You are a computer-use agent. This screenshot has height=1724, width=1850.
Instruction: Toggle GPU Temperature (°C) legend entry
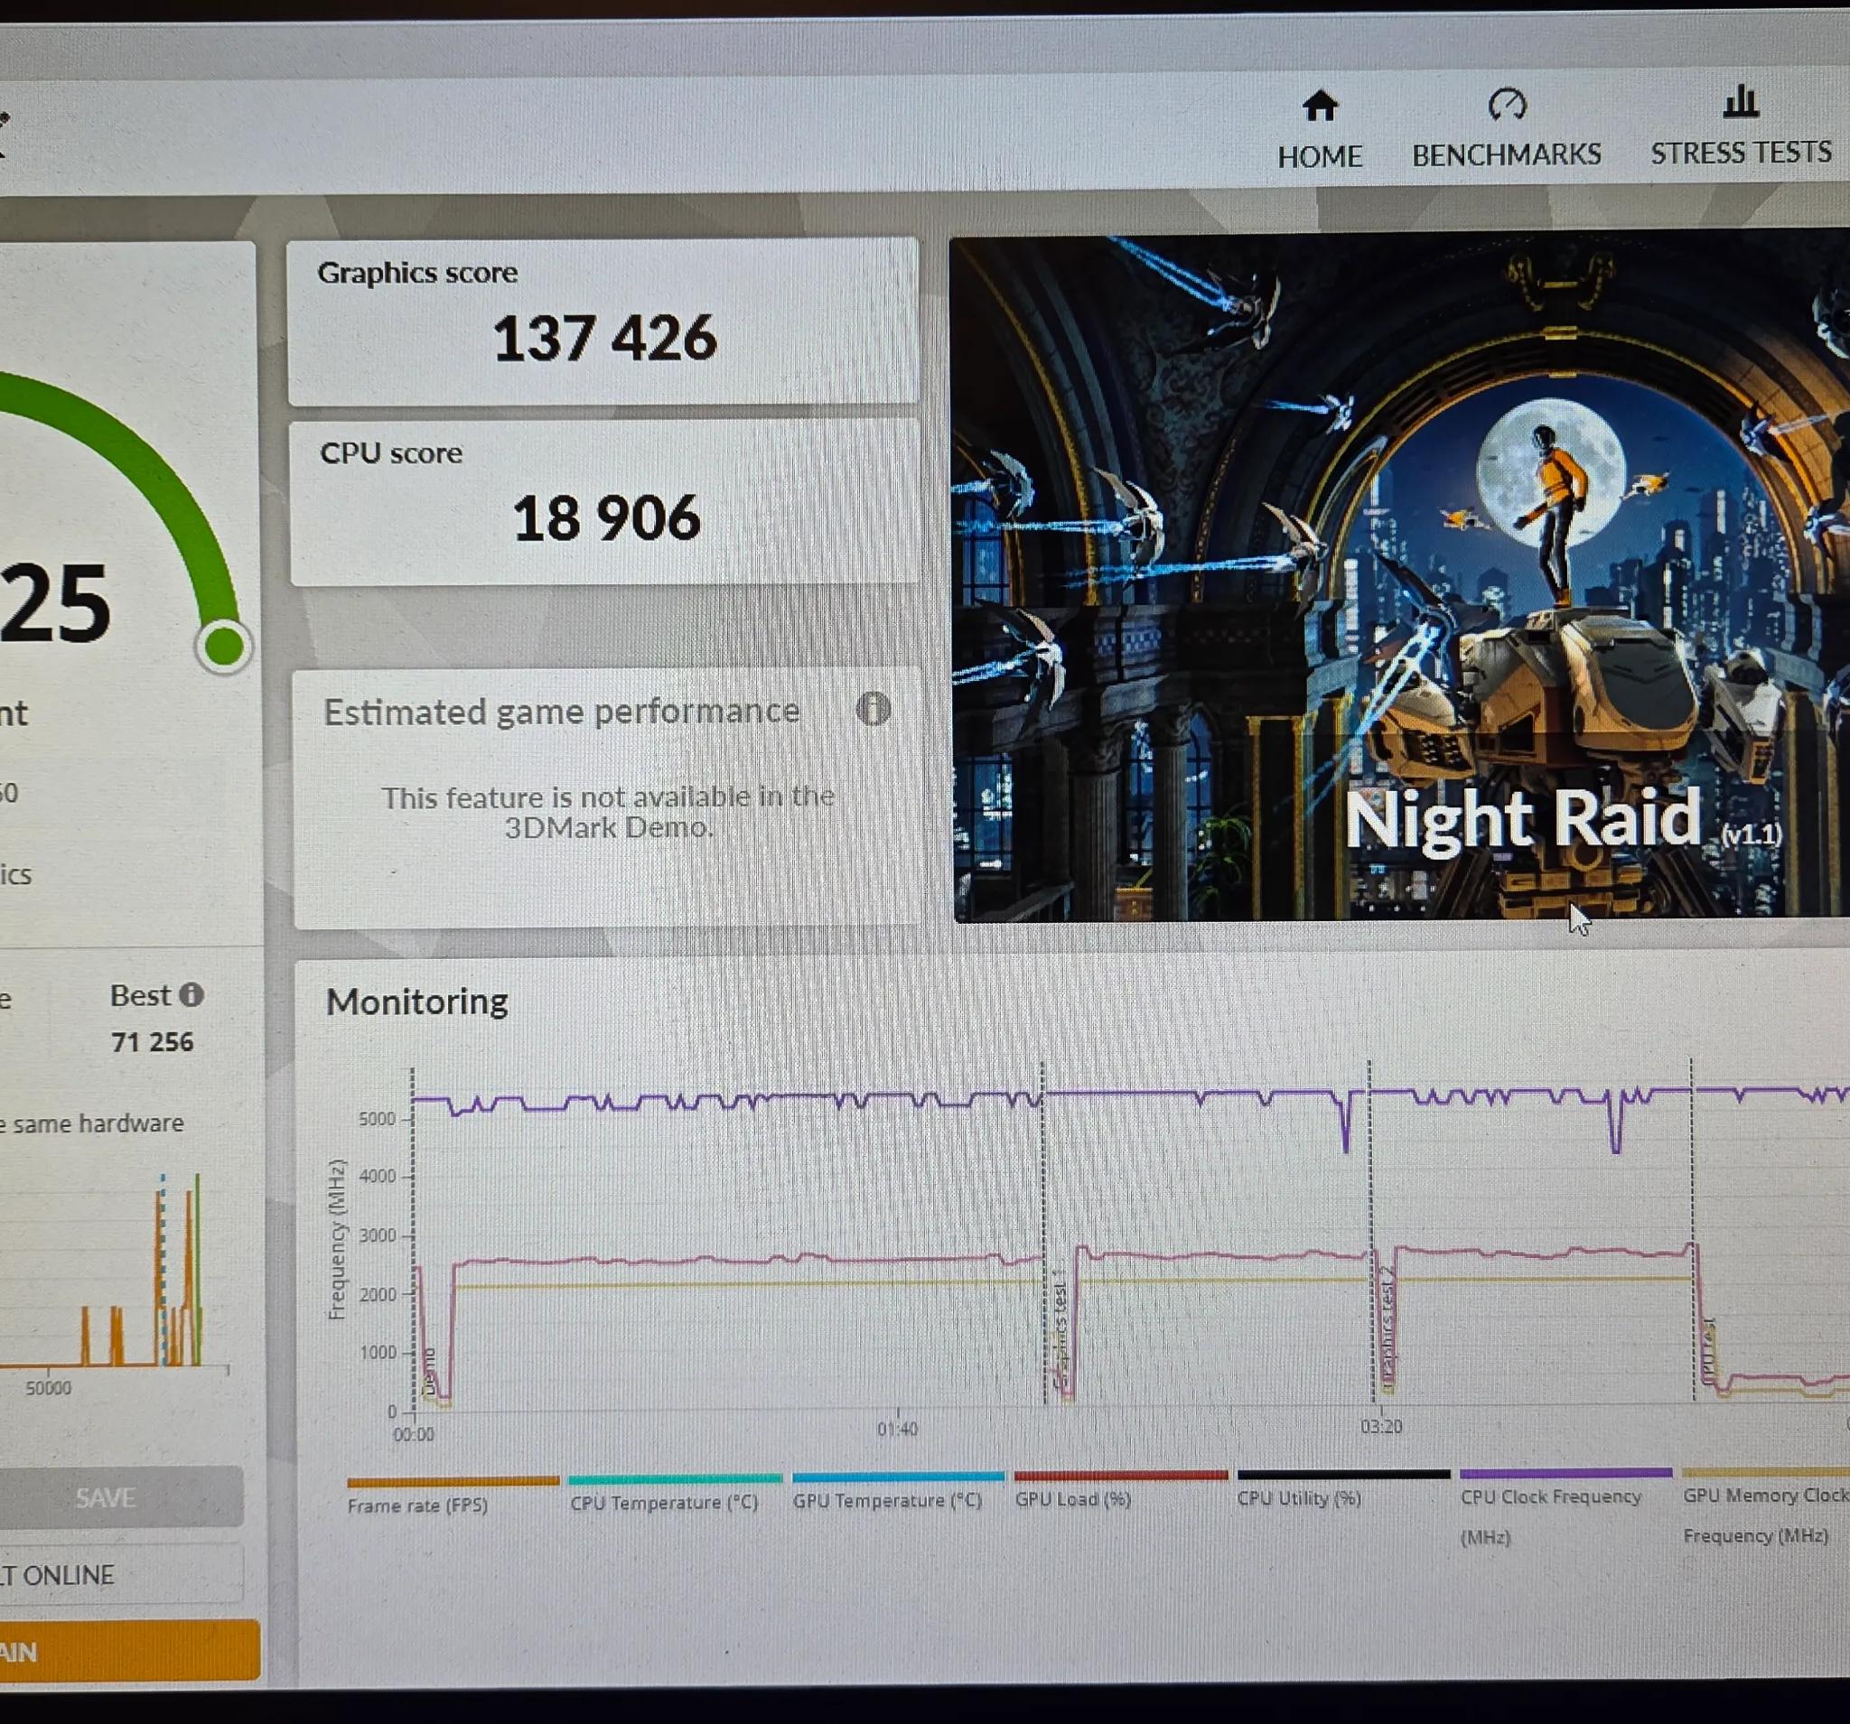[897, 1489]
